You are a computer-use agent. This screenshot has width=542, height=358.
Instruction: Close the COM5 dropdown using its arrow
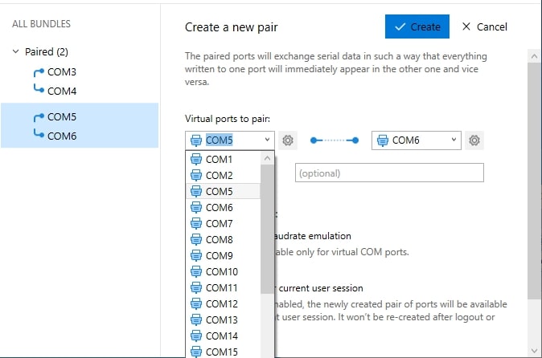tap(267, 140)
